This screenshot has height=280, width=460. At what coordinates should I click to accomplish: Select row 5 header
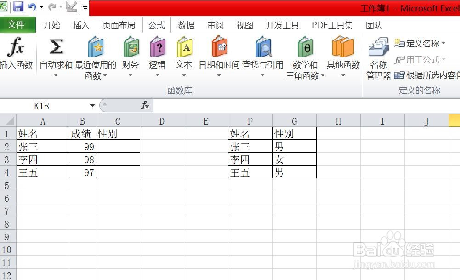(8, 185)
